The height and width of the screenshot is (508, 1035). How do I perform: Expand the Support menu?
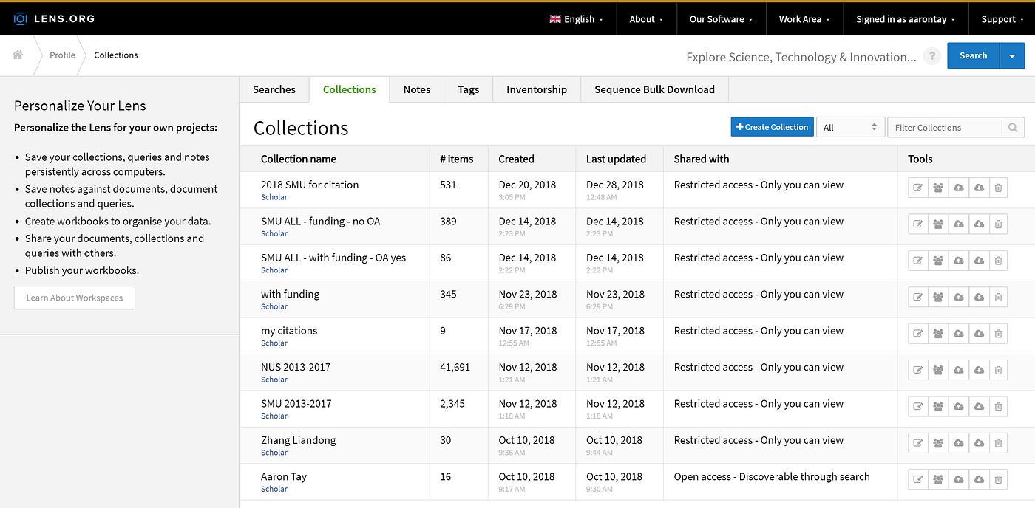click(1002, 19)
